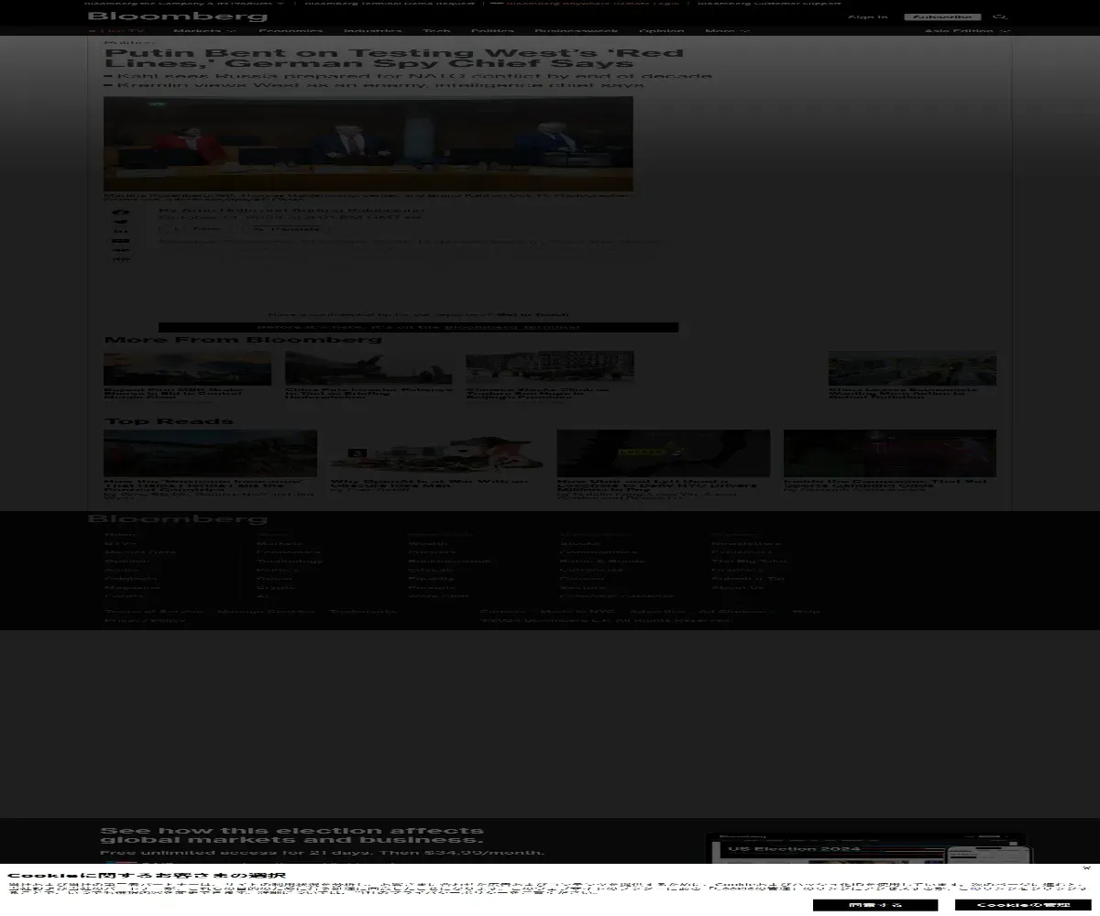Image resolution: width=1100 pixels, height=916 pixels.
Task: Open Inside the Companies Gambling article thumbnail
Action: [x=890, y=453]
